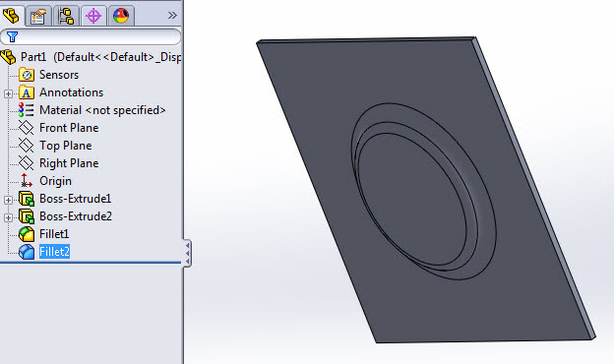Expand the Annotations folder

click(8, 93)
